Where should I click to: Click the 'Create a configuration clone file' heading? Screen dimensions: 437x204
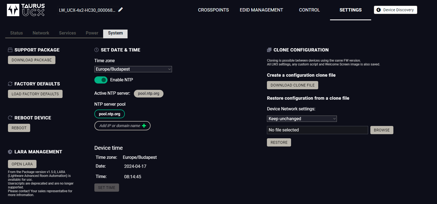(301, 75)
